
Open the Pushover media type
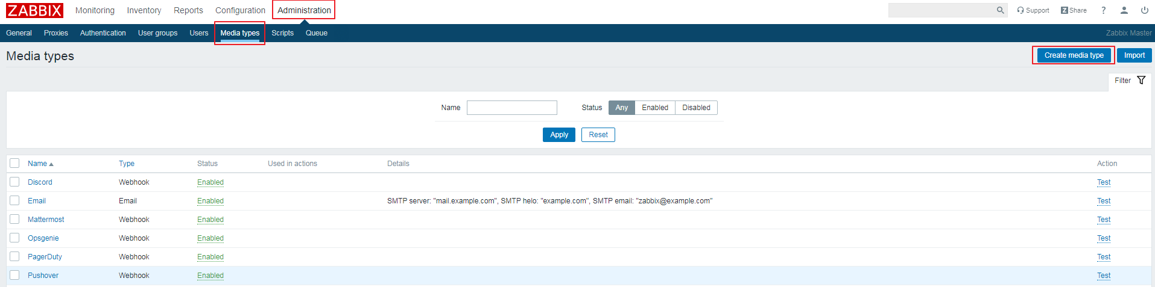[x=43, y=276]
